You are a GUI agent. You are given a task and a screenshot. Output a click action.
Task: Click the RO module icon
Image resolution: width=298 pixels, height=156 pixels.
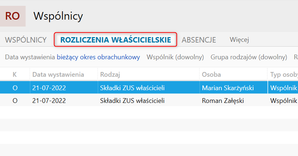[x=13, y=16]
